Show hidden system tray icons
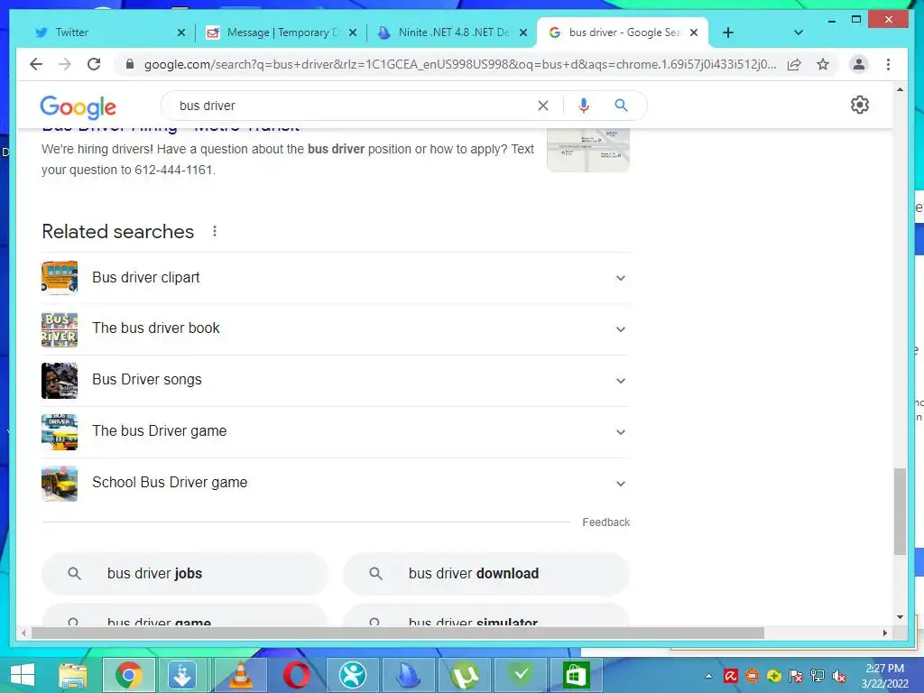The width and height of the screenshot is (924, 693). (x=708, y=676)
